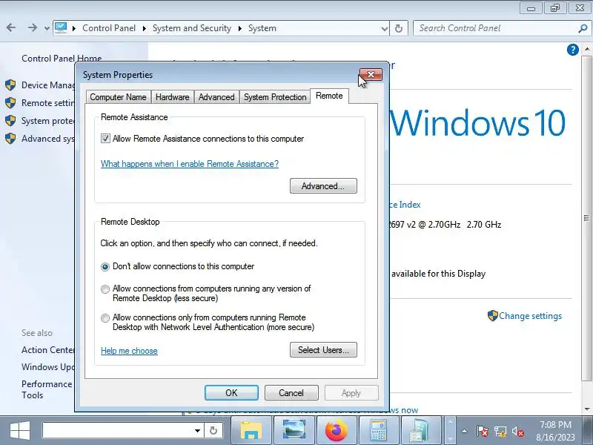This screenshot has height=445, width=593.
Task: Click the computer icon in address bar
Action: tap(61, 27)
